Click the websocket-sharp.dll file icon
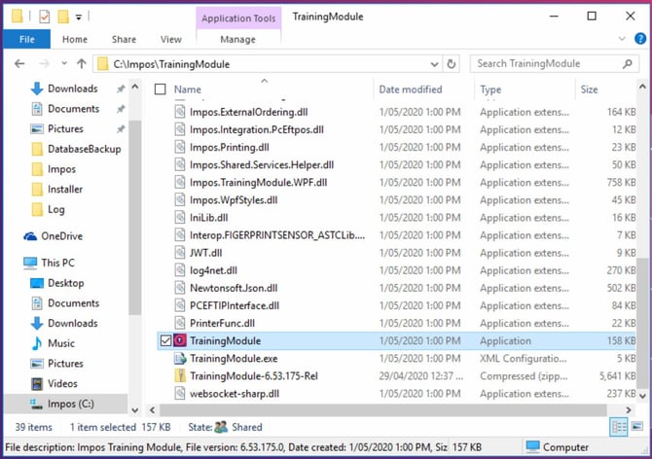The width and height of the screenshot is (652, 459). (180, 394)
